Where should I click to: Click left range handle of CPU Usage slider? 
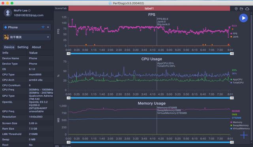coord(68,98)
